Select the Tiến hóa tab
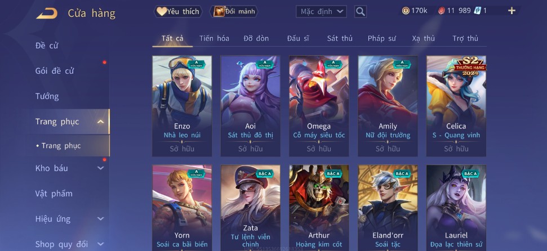The image size is (547, 251). tap(214, 38)
